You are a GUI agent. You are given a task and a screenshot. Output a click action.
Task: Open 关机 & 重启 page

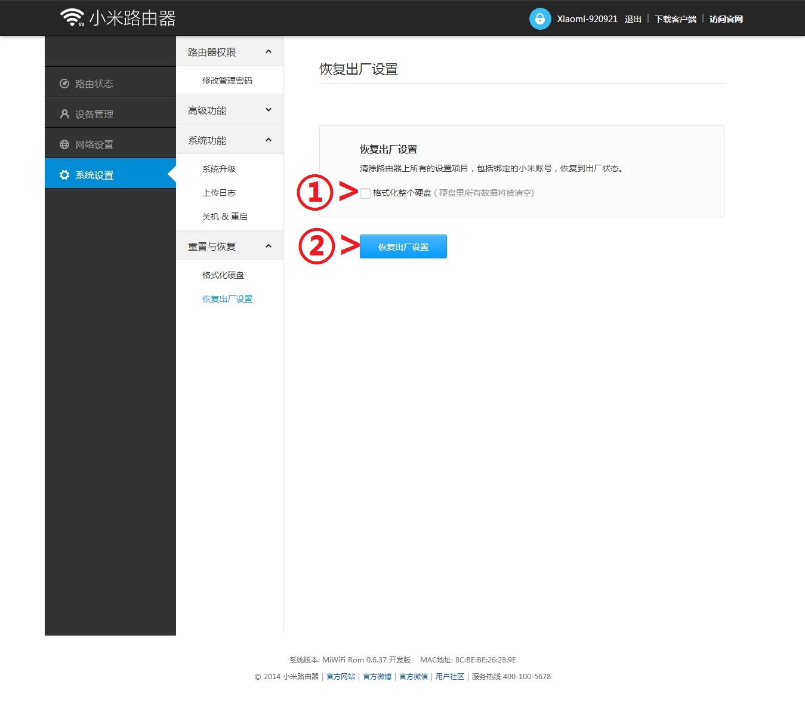click(x=224, y=217)
